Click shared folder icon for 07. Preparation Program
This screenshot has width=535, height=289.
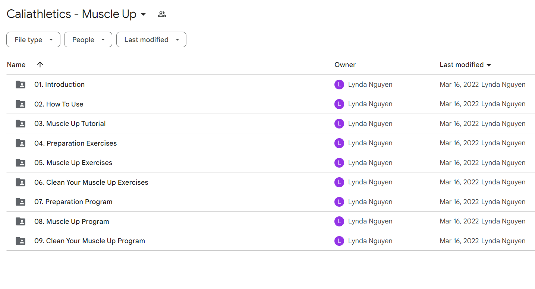tap(21, 202)
